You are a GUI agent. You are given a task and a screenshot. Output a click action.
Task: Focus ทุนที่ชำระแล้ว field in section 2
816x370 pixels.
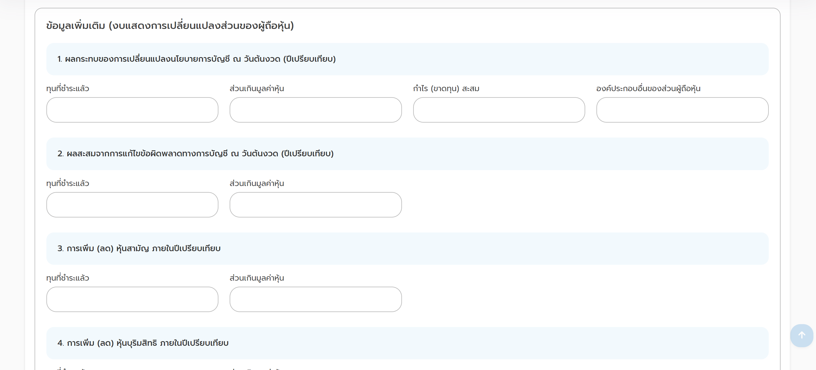click(132, 204)
